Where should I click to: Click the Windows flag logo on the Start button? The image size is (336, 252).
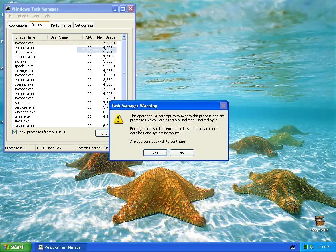[x=7, y=247]
